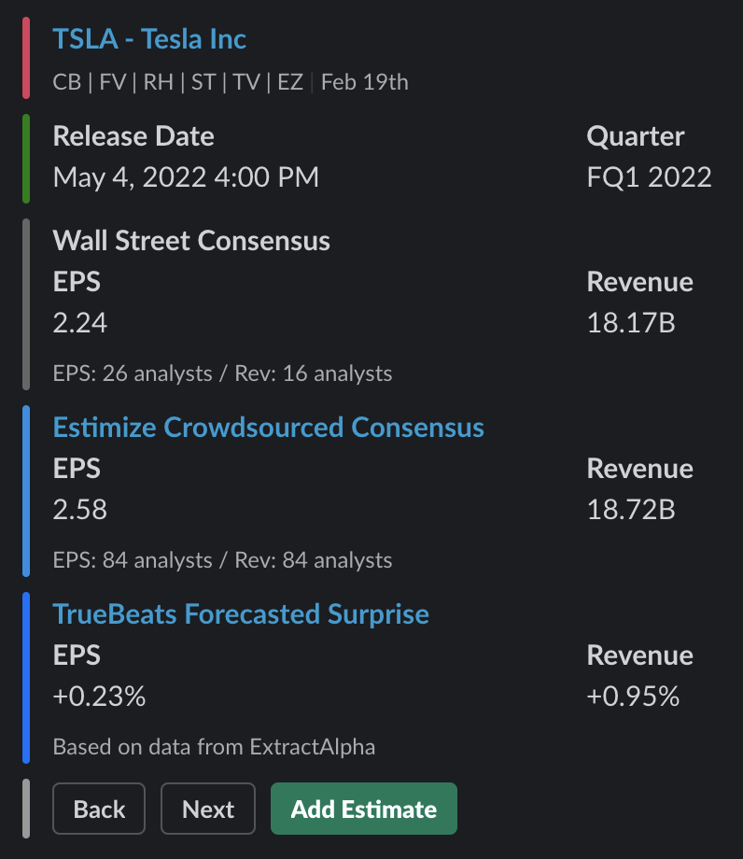Select the Quarter label

[x=635, y=136]
